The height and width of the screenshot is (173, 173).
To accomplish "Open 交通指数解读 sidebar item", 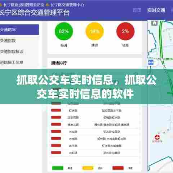I will tap(12, 52).
